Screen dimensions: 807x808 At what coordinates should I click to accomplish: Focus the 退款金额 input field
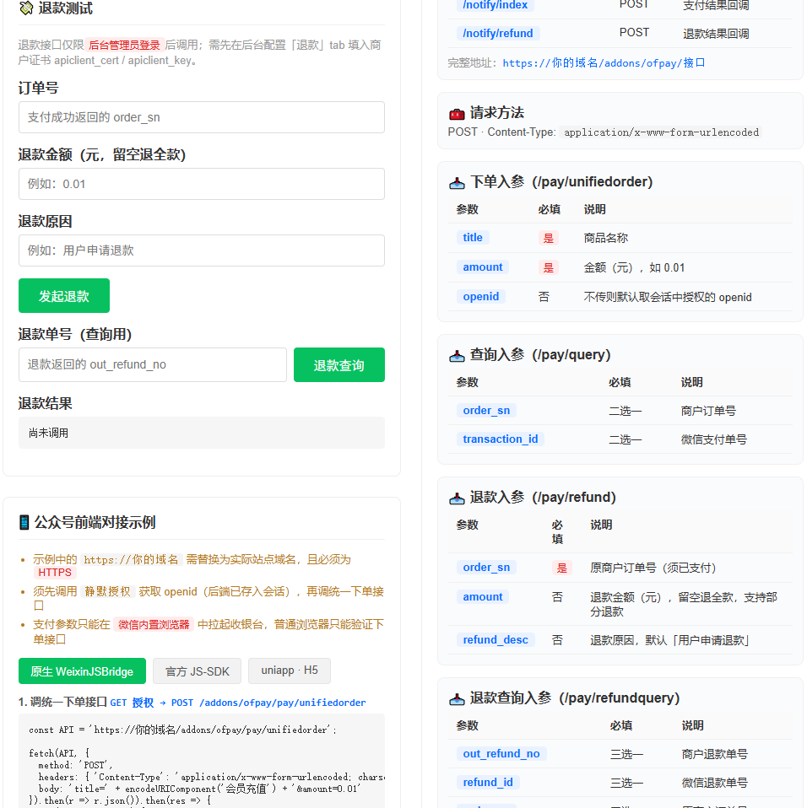pos(202,184)
